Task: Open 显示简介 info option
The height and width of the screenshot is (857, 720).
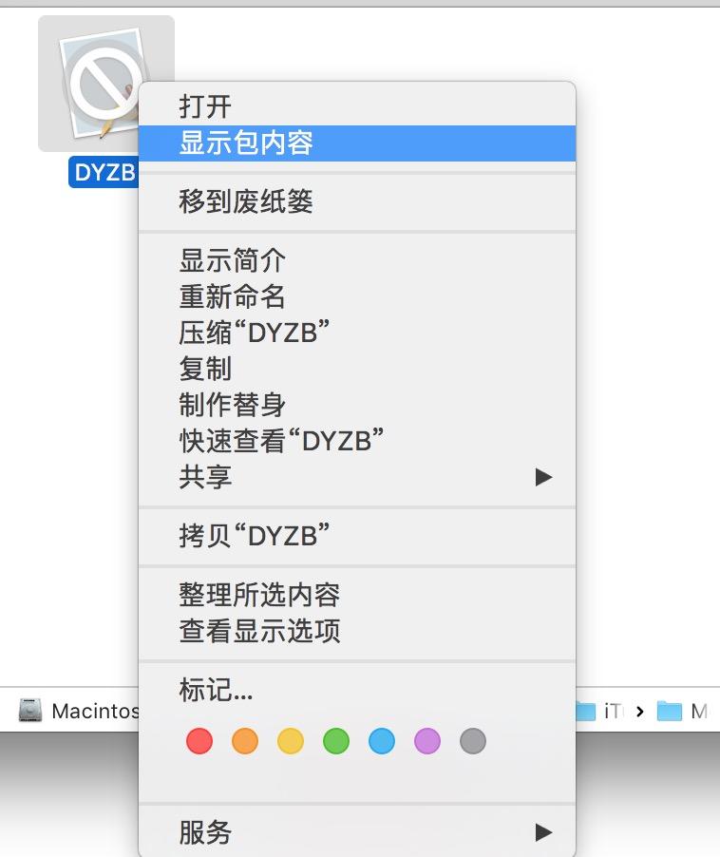Action: 233,259
